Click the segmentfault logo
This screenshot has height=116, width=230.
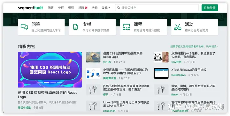pyautogui.click(x=30, y=8)
